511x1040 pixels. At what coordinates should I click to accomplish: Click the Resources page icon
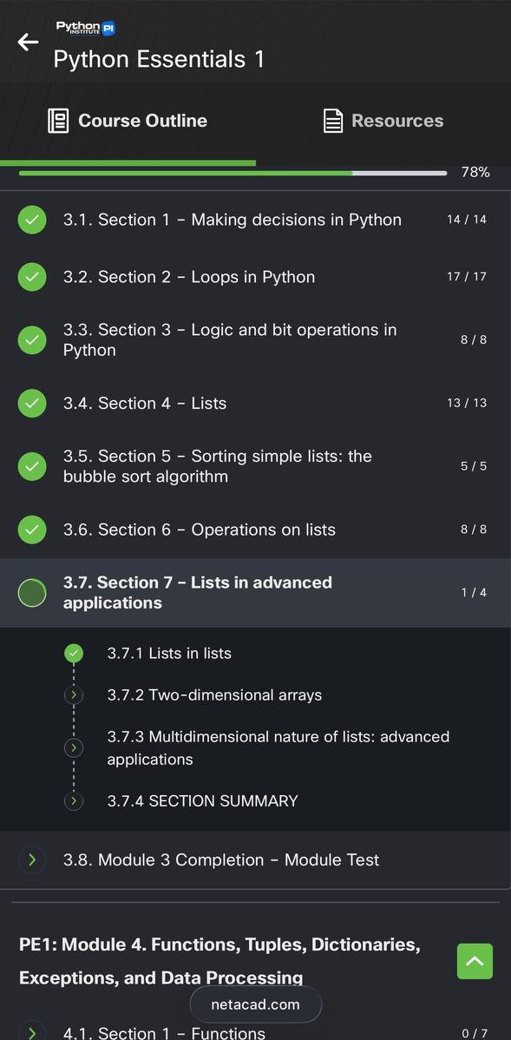(332, 121)
